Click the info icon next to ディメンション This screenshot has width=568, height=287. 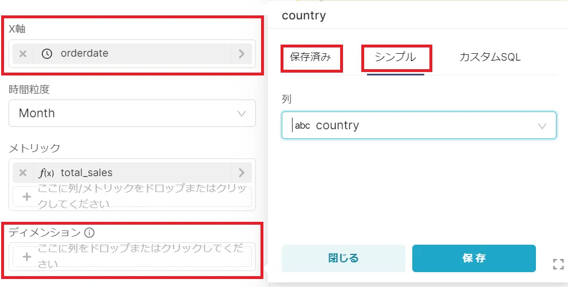click(x=89, y=233)
